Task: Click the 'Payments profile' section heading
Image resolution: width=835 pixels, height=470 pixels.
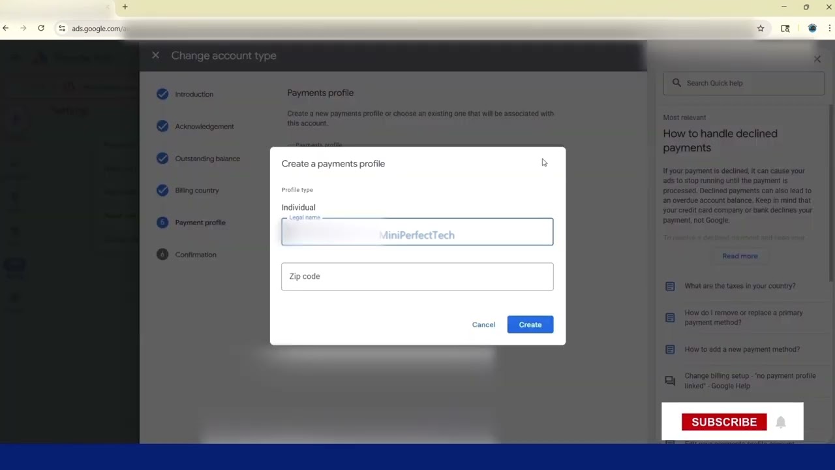Action: [320, 93]
